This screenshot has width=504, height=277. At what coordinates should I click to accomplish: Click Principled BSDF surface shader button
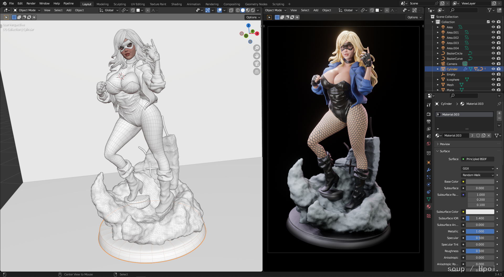point(478,159)
